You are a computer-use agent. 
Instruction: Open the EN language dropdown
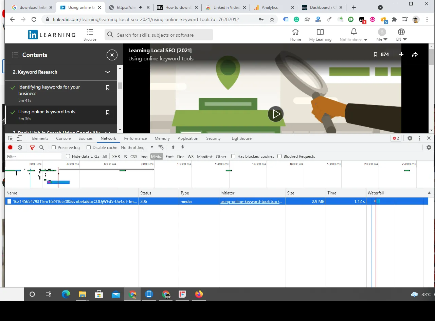click(x=401, y=35)
